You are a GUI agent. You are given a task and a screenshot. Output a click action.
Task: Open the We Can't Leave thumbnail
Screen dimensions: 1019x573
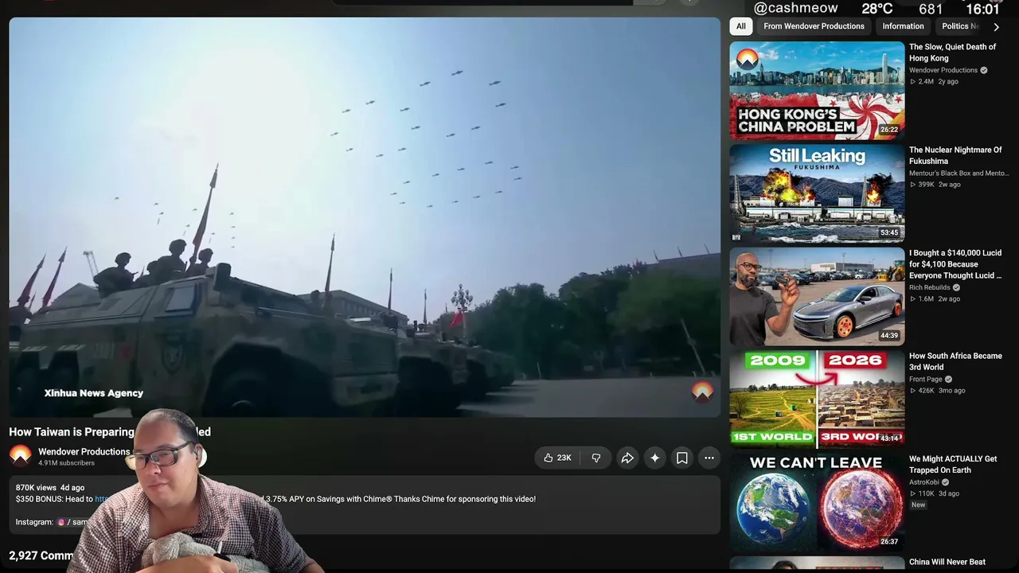coord(817,502)
